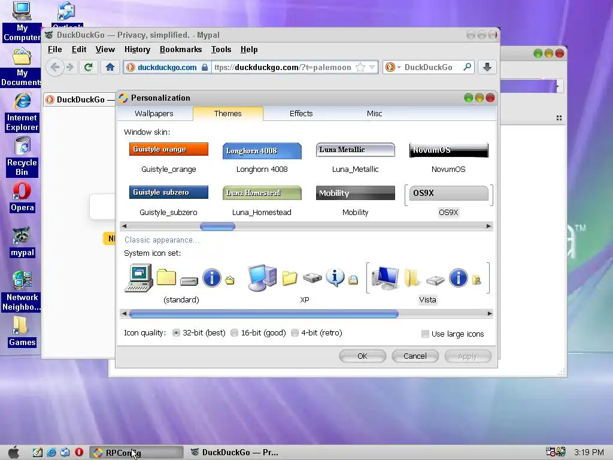
Task: Select the Luna_Homestead window skin
Action: [262, 201]
